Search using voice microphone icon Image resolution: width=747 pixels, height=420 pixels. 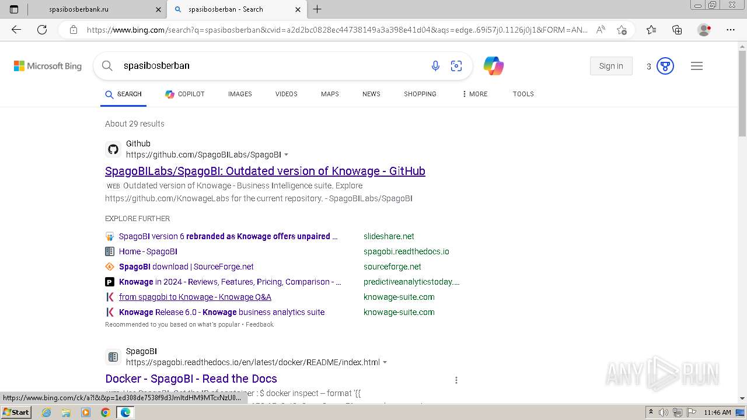click(x=435, y=66)
